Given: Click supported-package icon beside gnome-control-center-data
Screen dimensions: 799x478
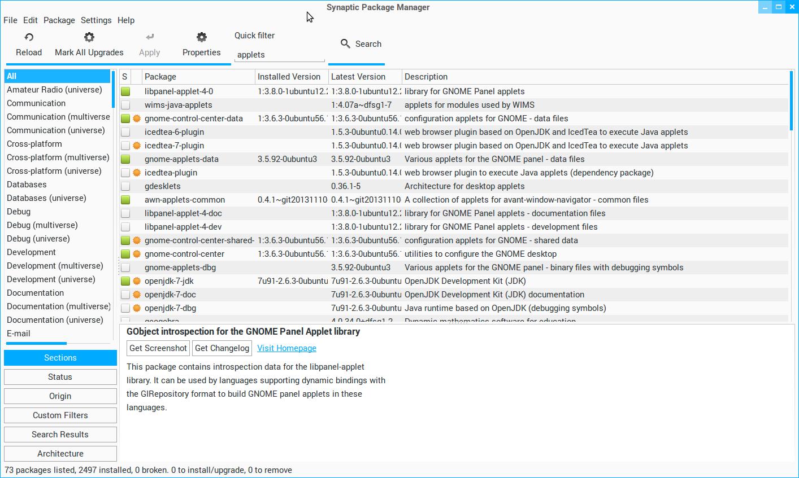Looking at the screenshot, I should (x=137, y=119).
